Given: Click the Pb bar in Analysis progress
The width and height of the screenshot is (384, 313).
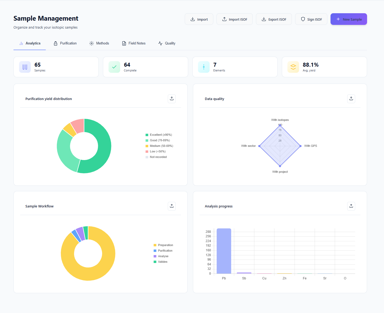Looking at the screenshot, I should point(224,251).
